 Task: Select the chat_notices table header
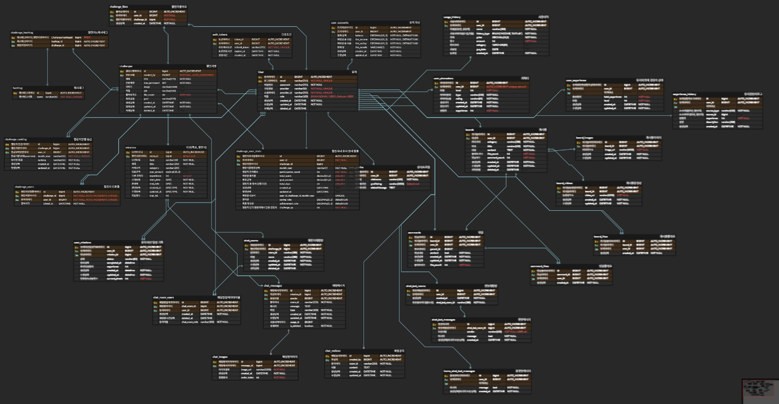point(364,351)
